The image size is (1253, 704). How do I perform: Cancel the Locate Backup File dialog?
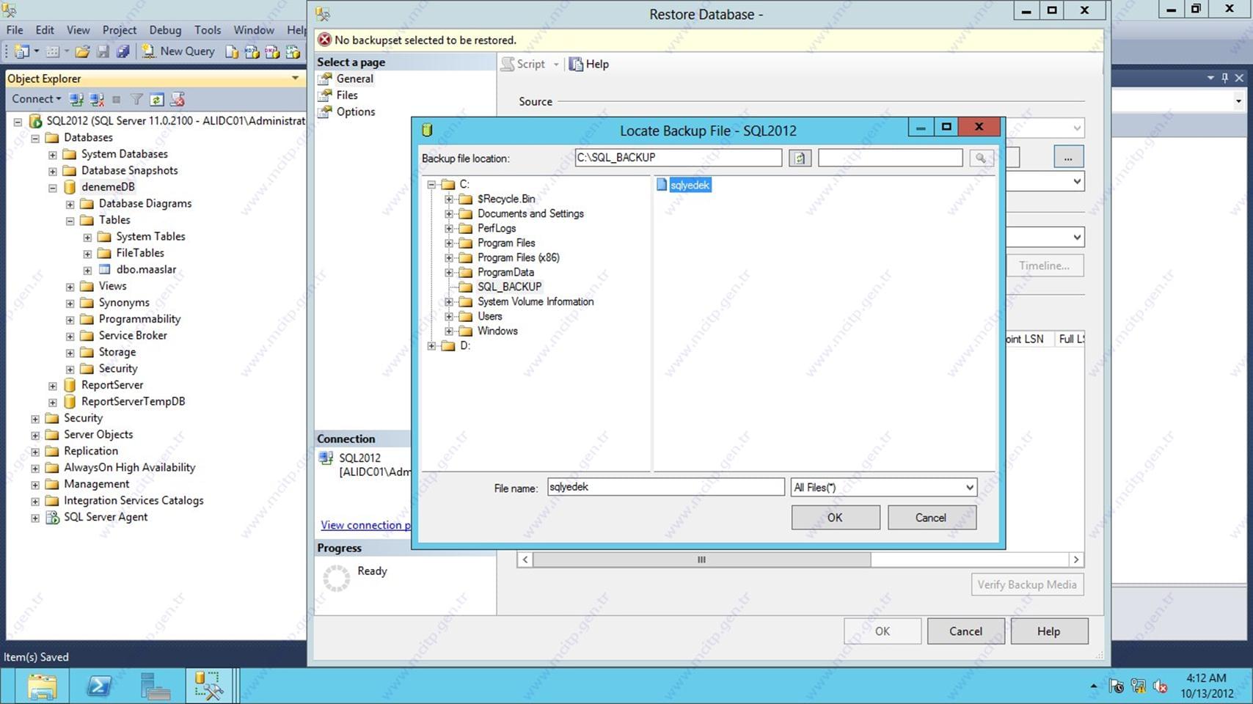932,518
